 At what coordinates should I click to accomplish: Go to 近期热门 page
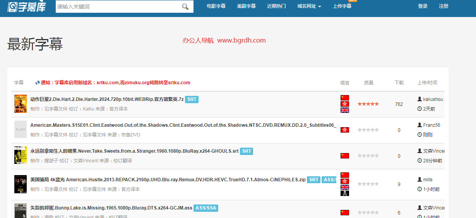(277, 6)
